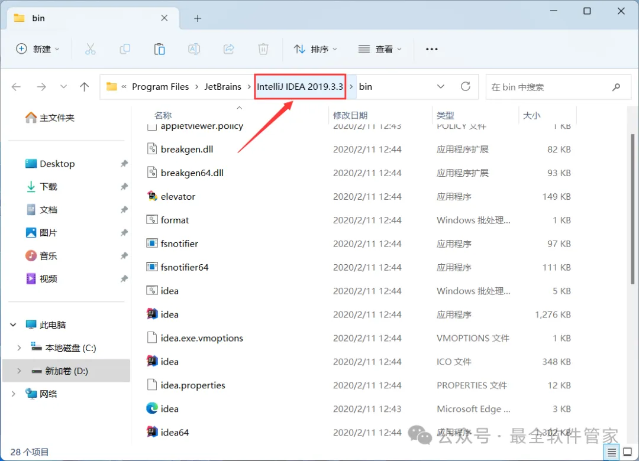Select the idea ICO file icon
This screenshot has width=639, height=461.
coord(152,361)
